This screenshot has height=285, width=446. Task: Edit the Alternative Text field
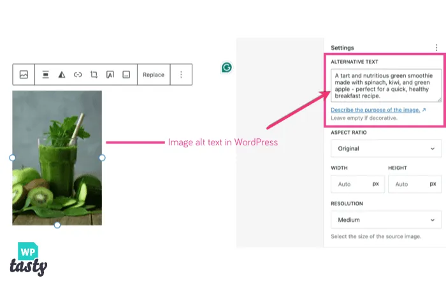point(386,85)
